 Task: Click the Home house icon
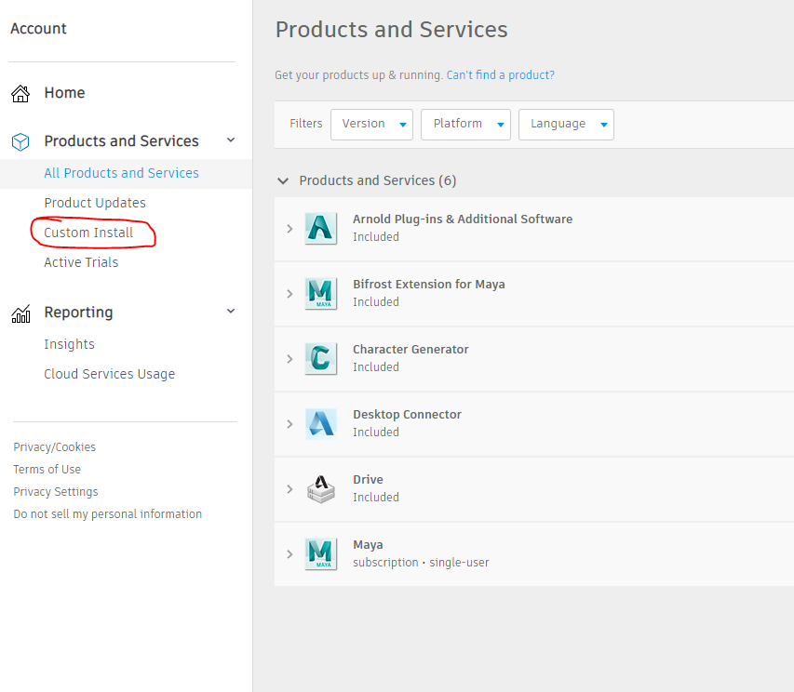coord(20,93)
